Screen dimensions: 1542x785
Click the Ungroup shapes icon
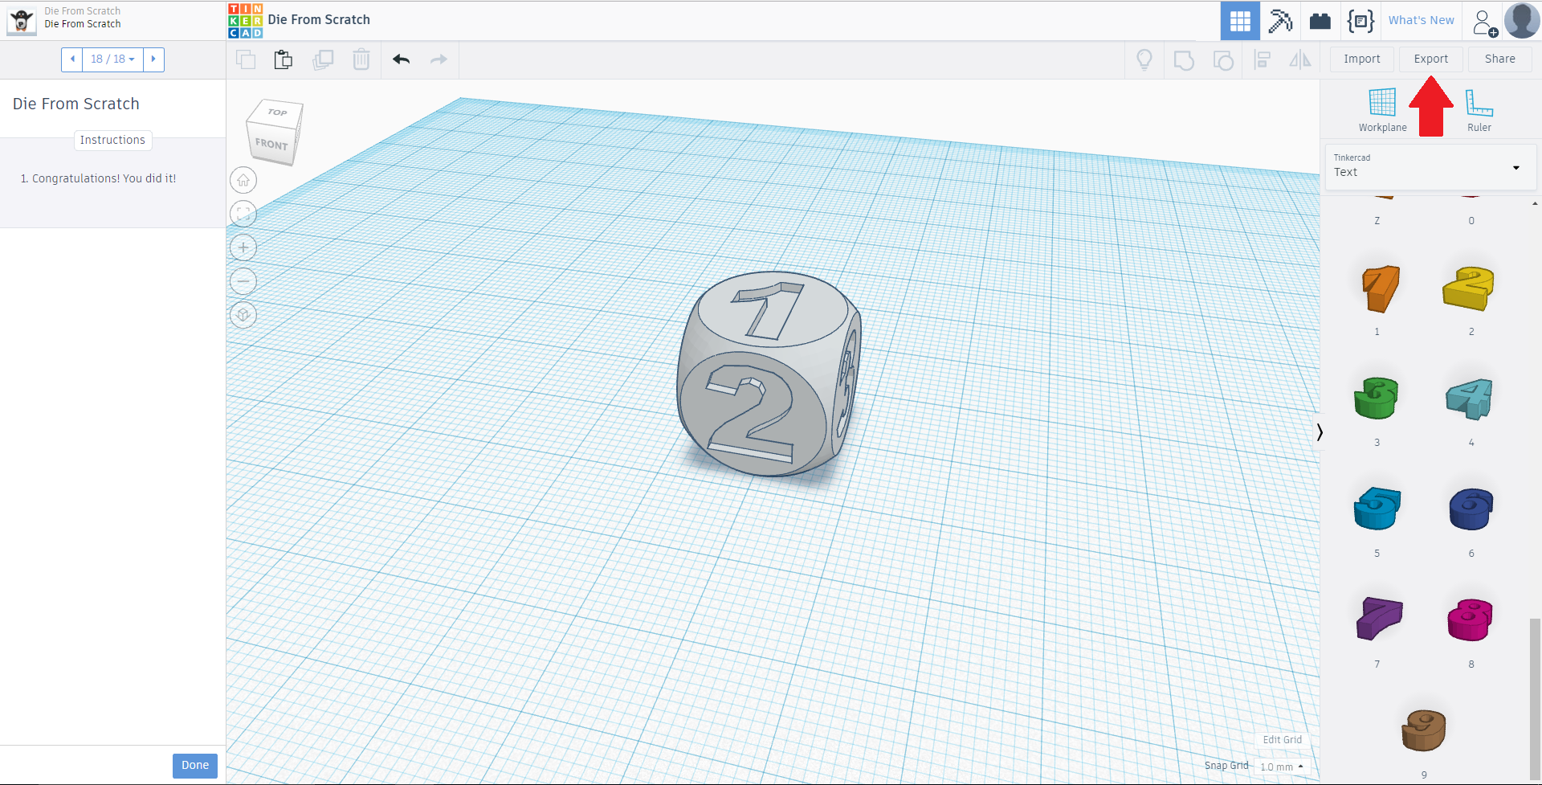click(x=1223, y=60)
